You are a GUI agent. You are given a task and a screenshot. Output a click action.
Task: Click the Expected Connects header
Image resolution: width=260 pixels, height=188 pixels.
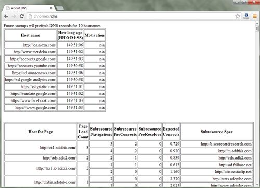(x=171, y=132)
